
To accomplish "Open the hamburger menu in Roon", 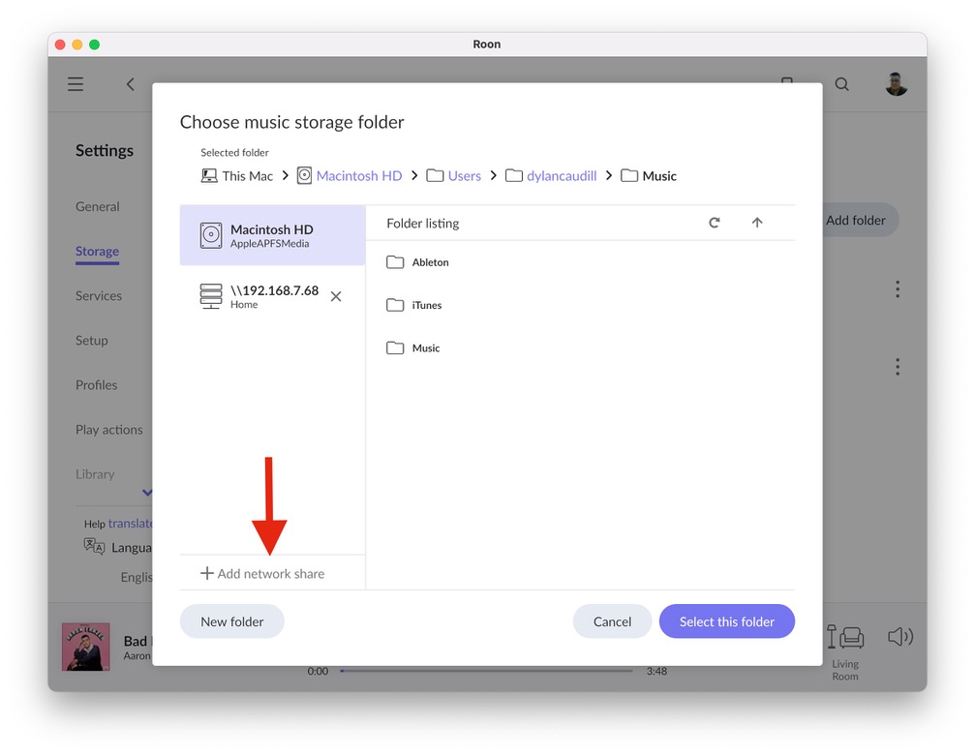I will 76,84.
